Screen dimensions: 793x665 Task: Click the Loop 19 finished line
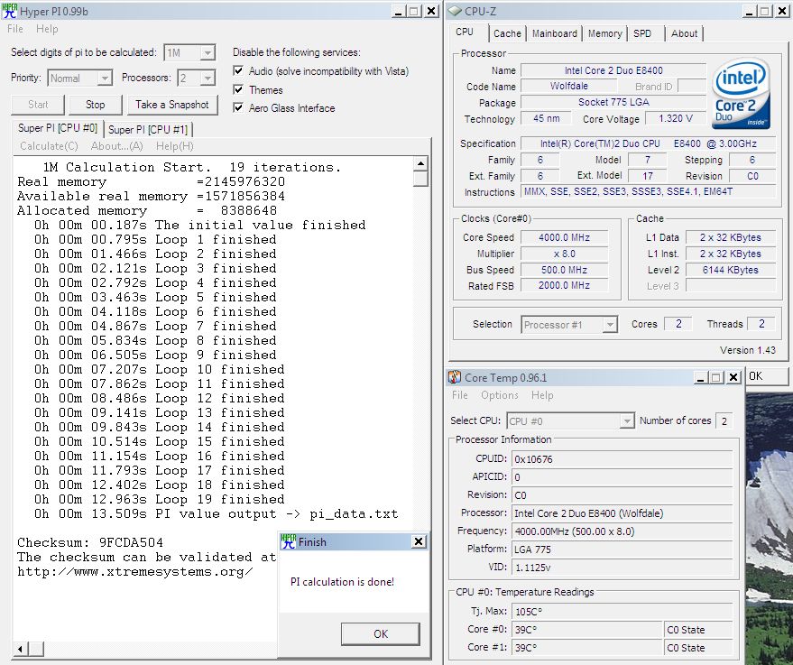pos(160,500)
